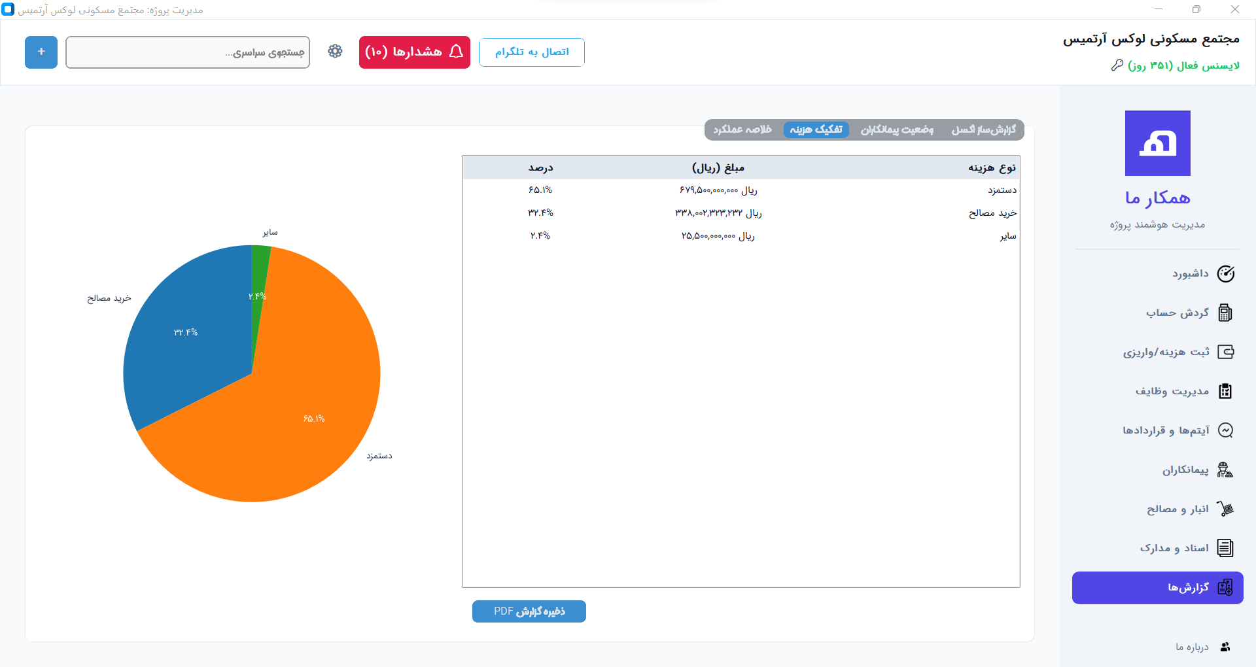Click the documents icon in sidebar
This screenshot has height=667, width=1256.
[x=1225, y=548]
